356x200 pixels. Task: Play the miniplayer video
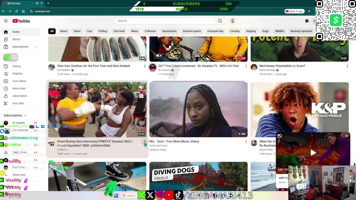point(313,152)
